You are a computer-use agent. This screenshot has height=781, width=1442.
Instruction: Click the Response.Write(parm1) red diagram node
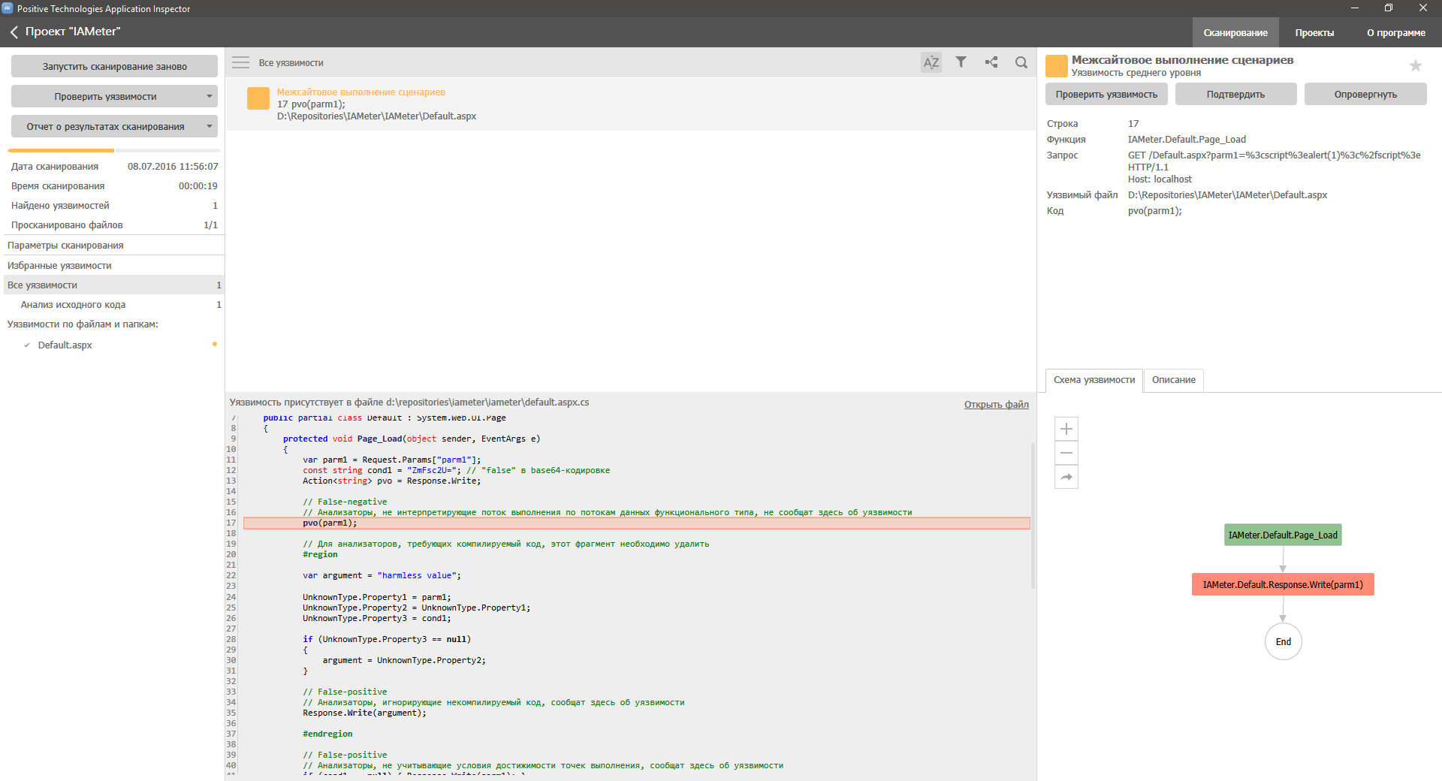(x=1283, y=584)
